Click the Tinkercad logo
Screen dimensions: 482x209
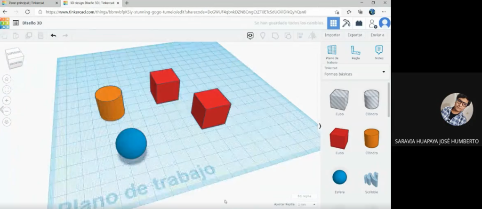tap(5, 23)
